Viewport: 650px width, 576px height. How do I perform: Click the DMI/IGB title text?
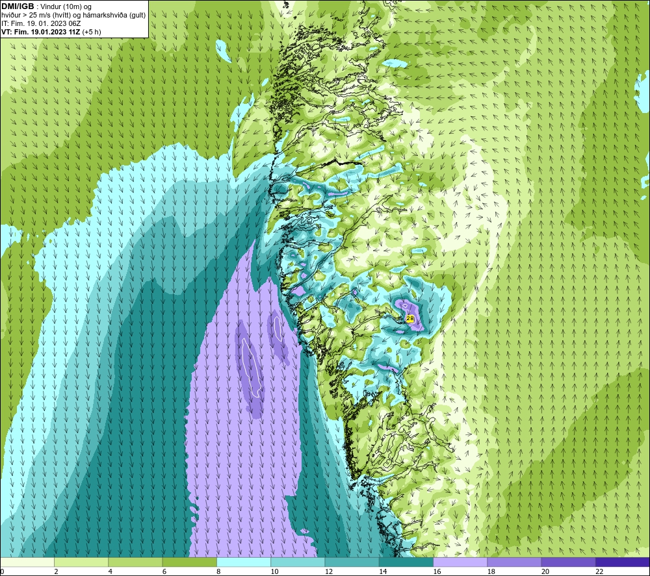[18, 6]
